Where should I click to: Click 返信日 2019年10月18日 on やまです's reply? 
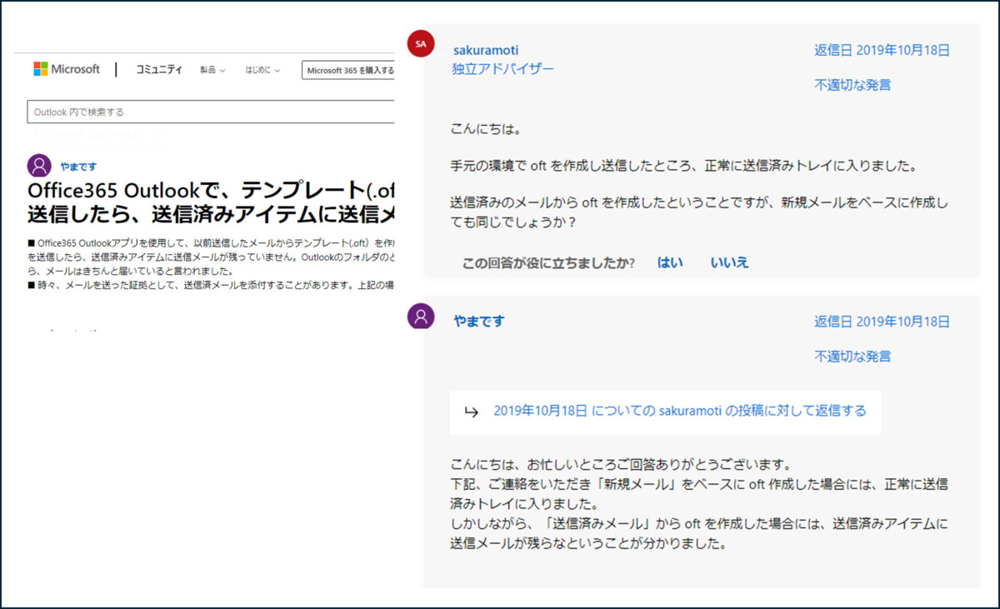point(882,322)
